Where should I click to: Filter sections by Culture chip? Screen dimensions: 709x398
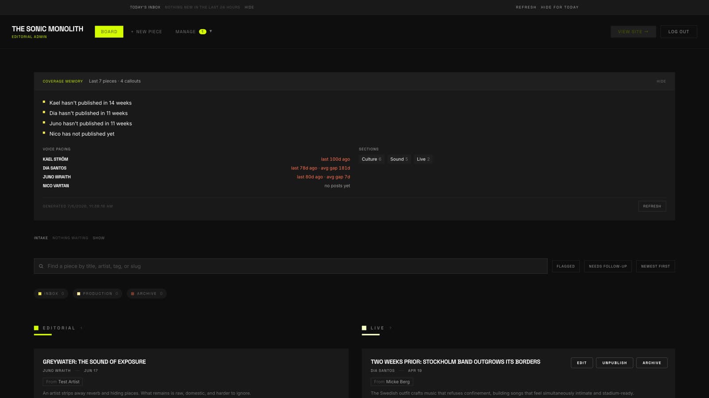(x=371, y=159)
